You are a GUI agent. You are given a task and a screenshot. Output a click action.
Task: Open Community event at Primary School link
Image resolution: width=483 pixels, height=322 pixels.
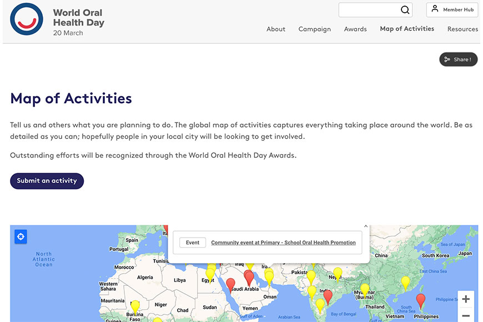click(283, 243)
